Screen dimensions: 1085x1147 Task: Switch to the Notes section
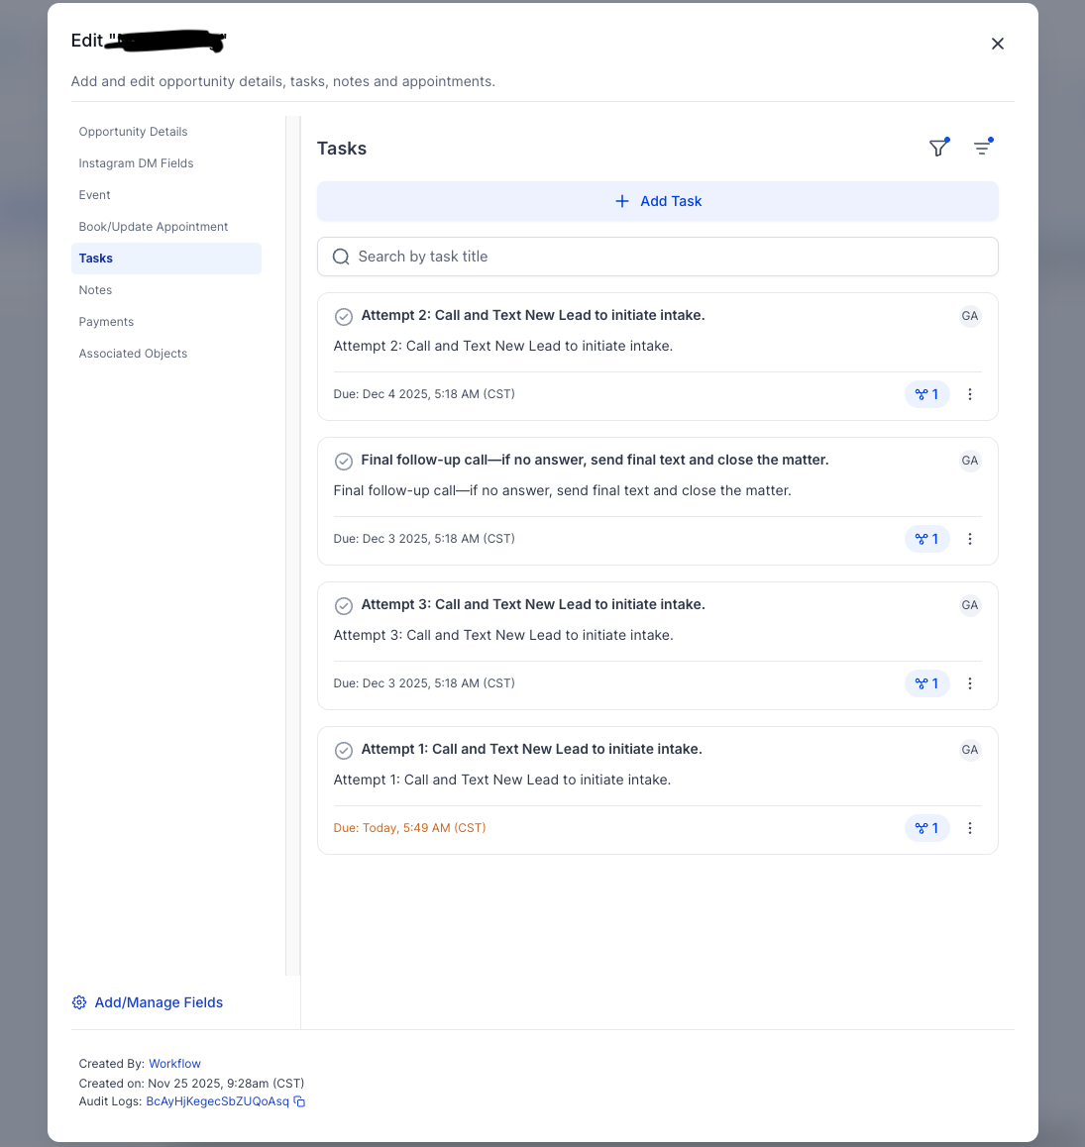[x=95, y=289]
